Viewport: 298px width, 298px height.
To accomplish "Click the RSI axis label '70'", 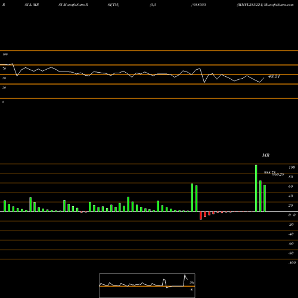I will point(4,69).
